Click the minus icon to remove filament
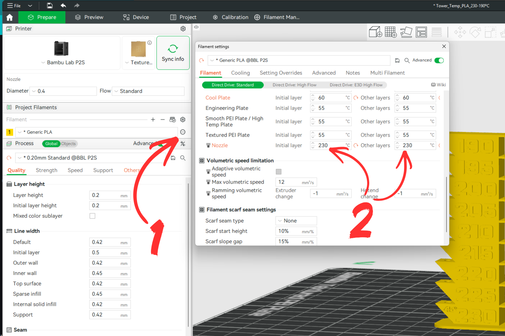Viewport: 505px width, 336px height. click(x=162, y=120)
